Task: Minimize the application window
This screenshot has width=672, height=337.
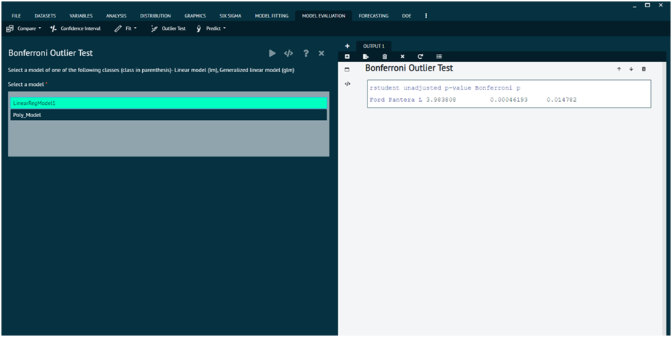Action: [635, 6]
